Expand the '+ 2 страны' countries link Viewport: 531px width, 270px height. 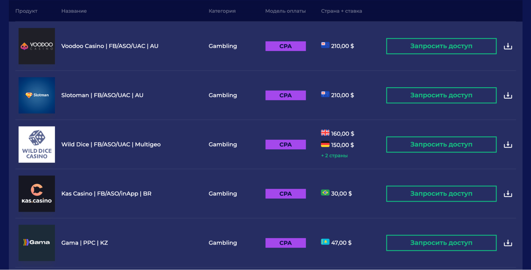click(334, 156)
